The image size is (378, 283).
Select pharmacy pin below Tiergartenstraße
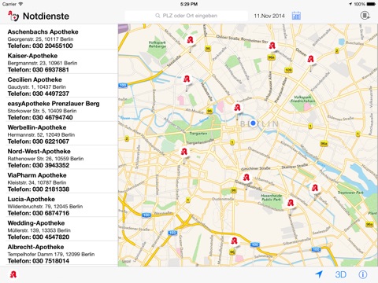pos(184,152)
